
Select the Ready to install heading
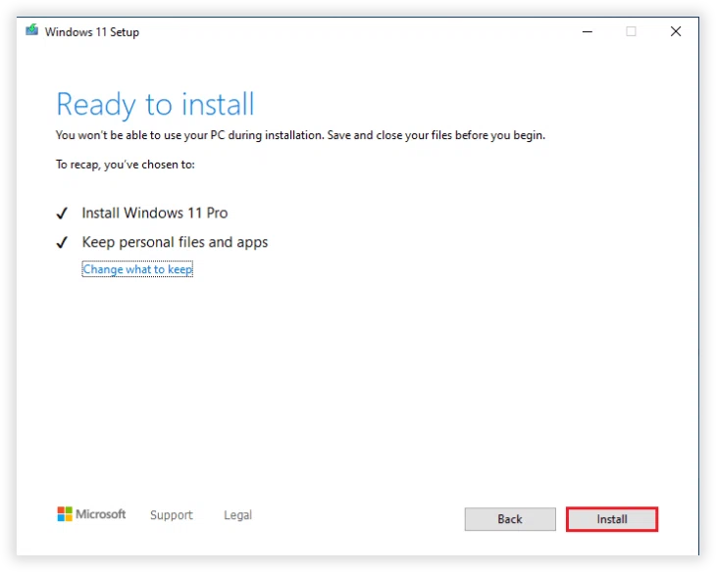(155, 105)
